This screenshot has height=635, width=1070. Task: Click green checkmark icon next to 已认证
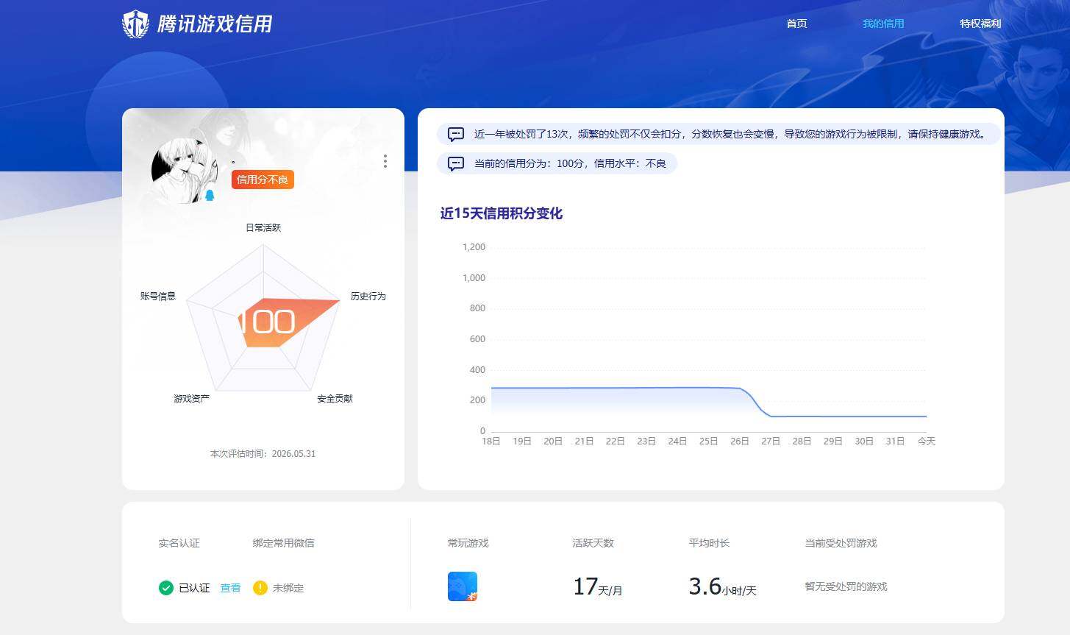tap(166, 587)
